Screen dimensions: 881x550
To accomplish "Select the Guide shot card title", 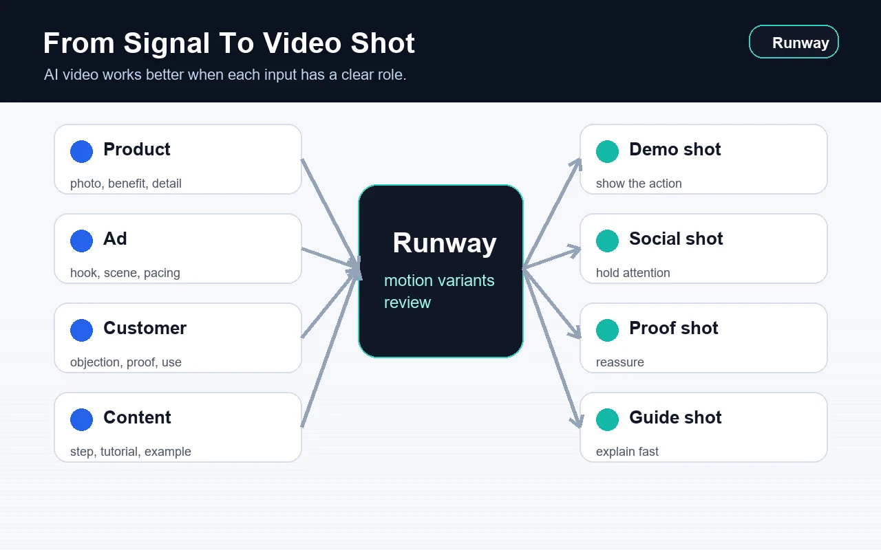I will click(675, 417).
